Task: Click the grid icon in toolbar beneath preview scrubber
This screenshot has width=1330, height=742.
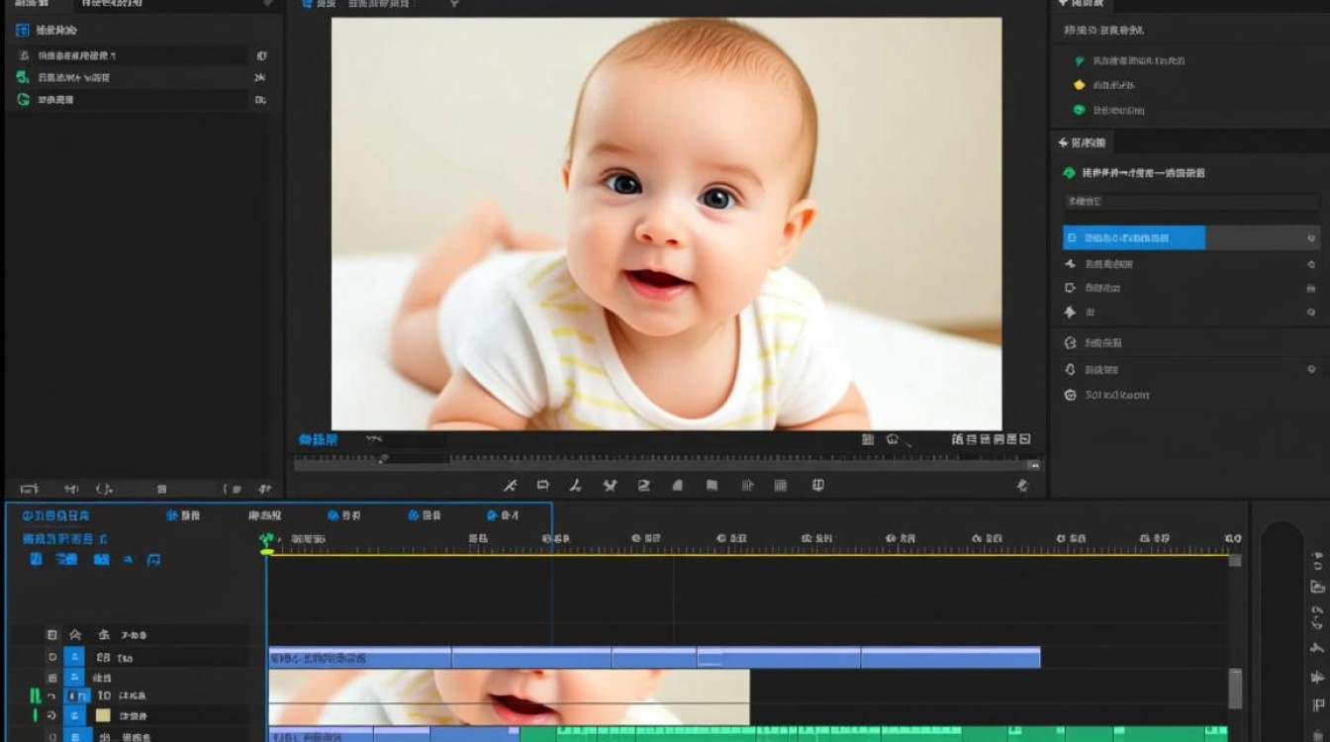Action: tap(781, 486)
